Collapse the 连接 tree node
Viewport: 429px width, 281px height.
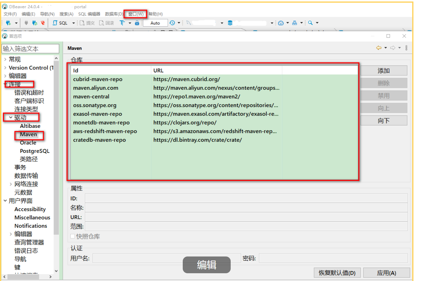pyautogui.click(x=5, y=84)
